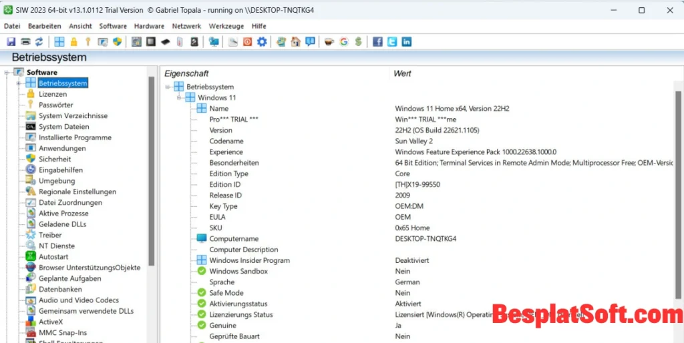This screenshot has width=684, height=343.
Task: Click the Facebook toolbar icon
Action: (x=377, y=41)
